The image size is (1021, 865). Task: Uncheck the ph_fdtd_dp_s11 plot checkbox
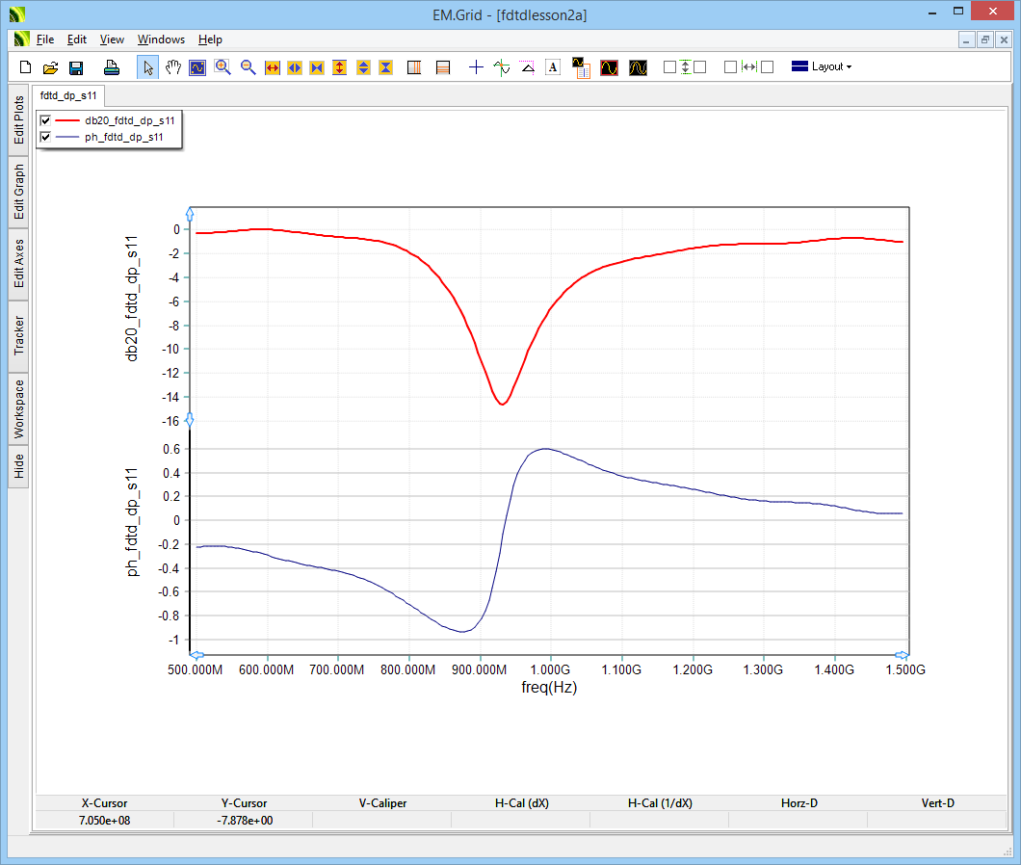pyautogui.click(x=45, y=138)
